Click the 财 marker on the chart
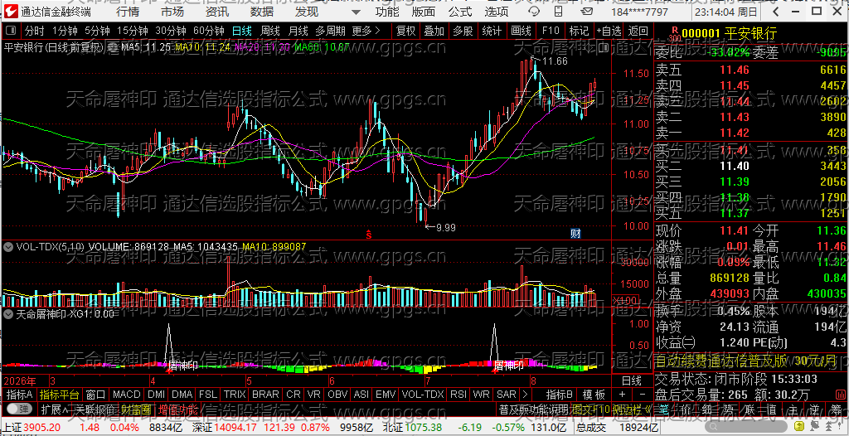 [x=576, y=234]
